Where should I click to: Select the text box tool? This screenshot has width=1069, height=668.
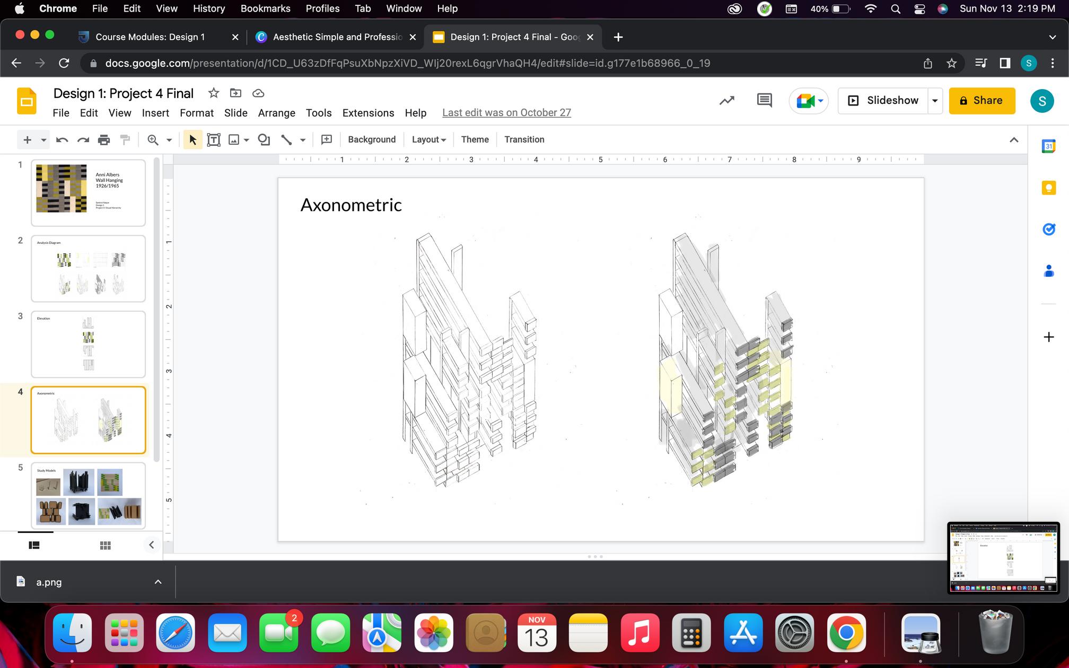214,139
